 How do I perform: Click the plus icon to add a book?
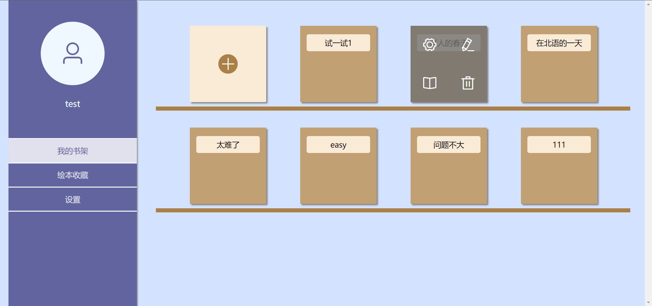(228, 64)
